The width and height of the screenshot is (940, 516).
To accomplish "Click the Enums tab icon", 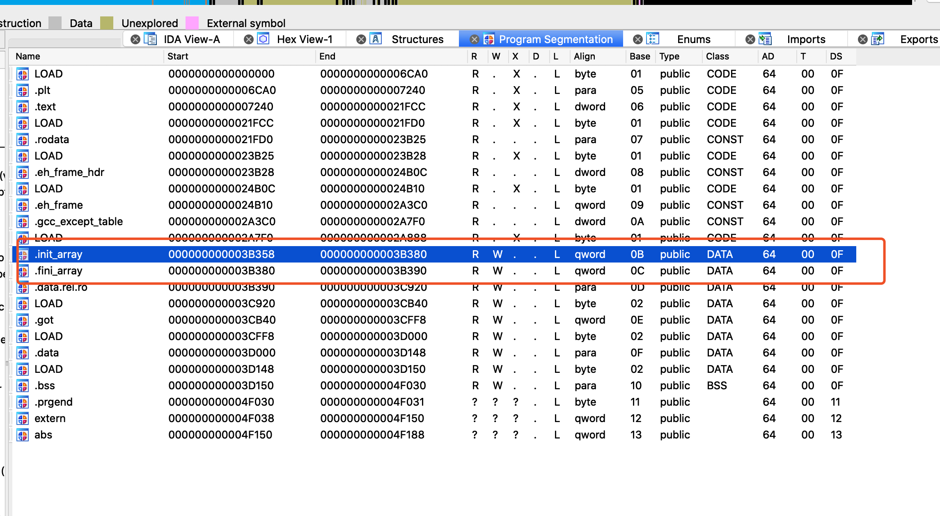I will pyautogui.click(x=653, y=39).
